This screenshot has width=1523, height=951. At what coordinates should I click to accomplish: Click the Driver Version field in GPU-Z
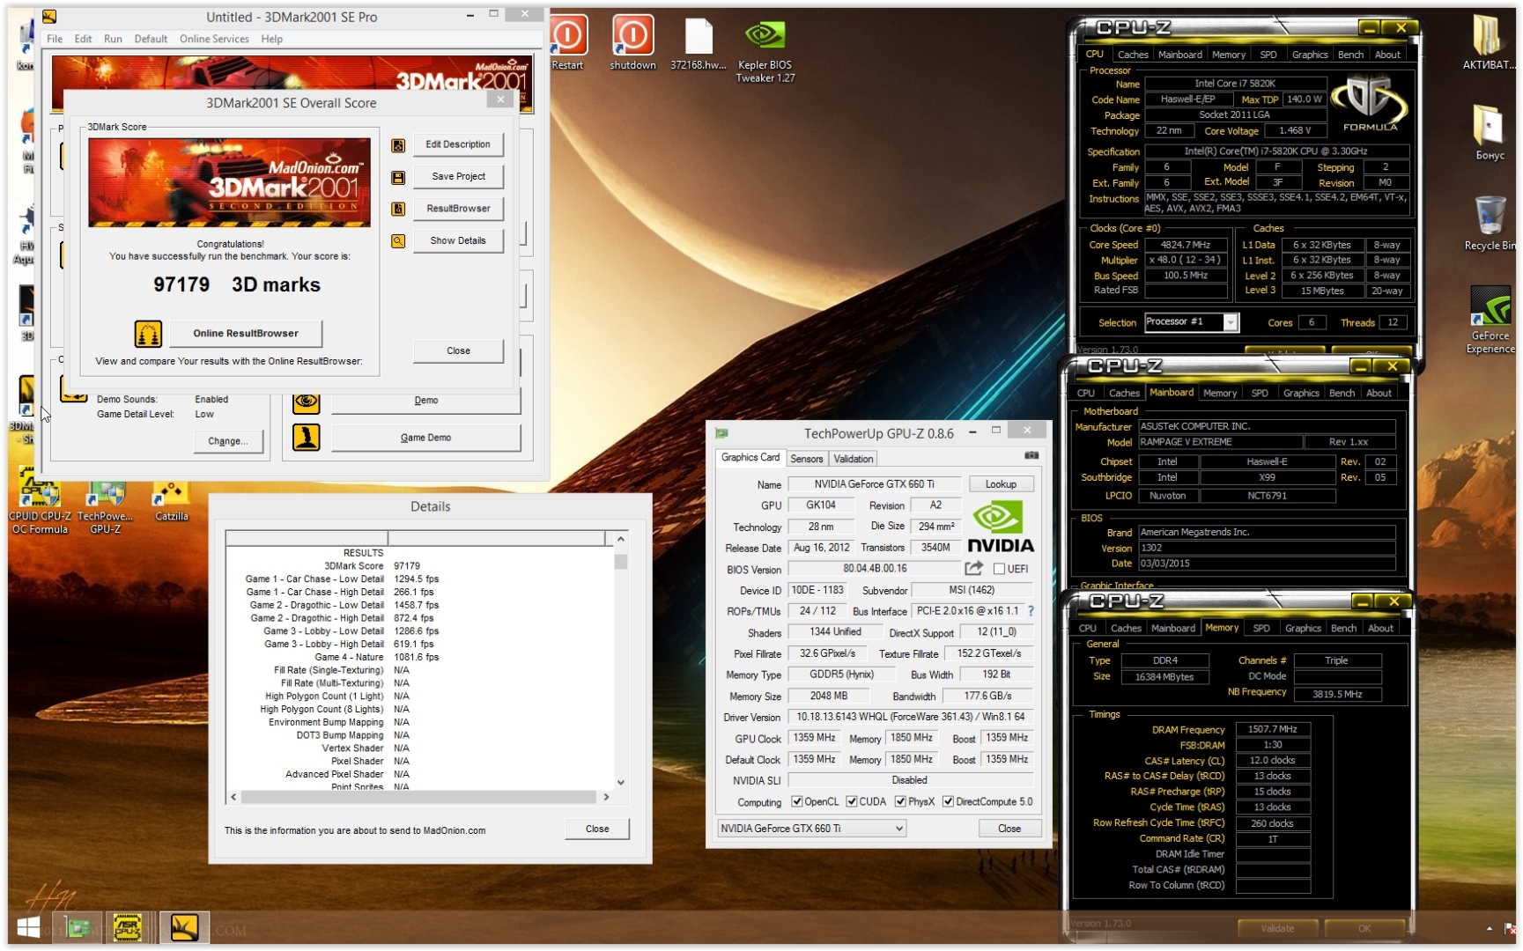[x=910, y=717]
